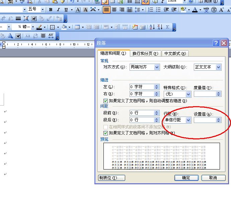Click 设置值 spacing value field
The image size is (231, 201).
pyautogui.click(x=205, y=120)
